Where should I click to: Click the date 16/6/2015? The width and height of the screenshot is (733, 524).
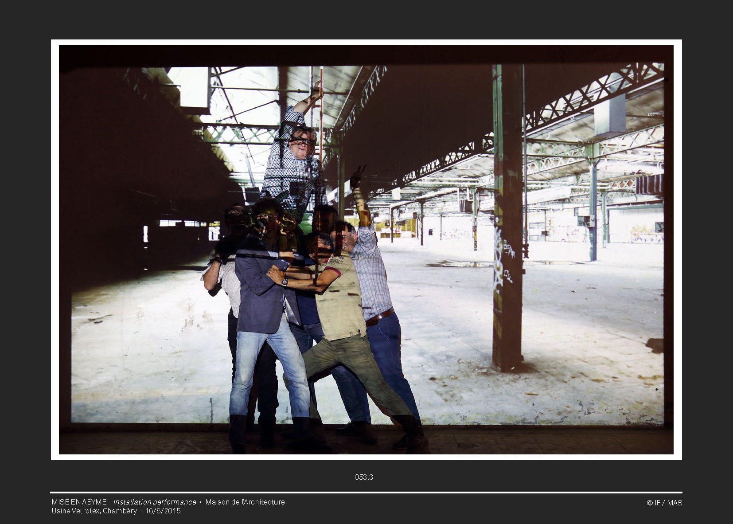click(x=163, y=511)
